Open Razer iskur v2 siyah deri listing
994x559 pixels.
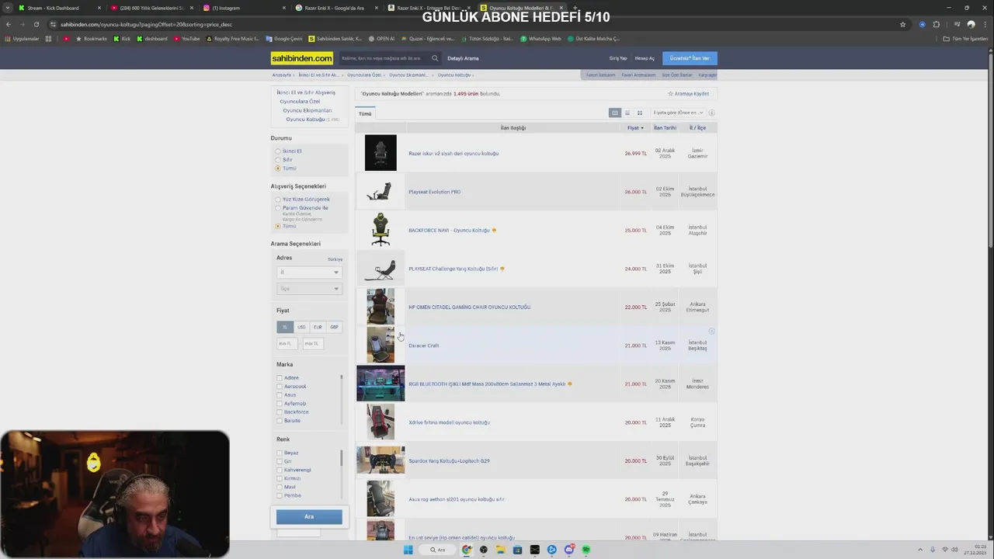tap(454, 154)
